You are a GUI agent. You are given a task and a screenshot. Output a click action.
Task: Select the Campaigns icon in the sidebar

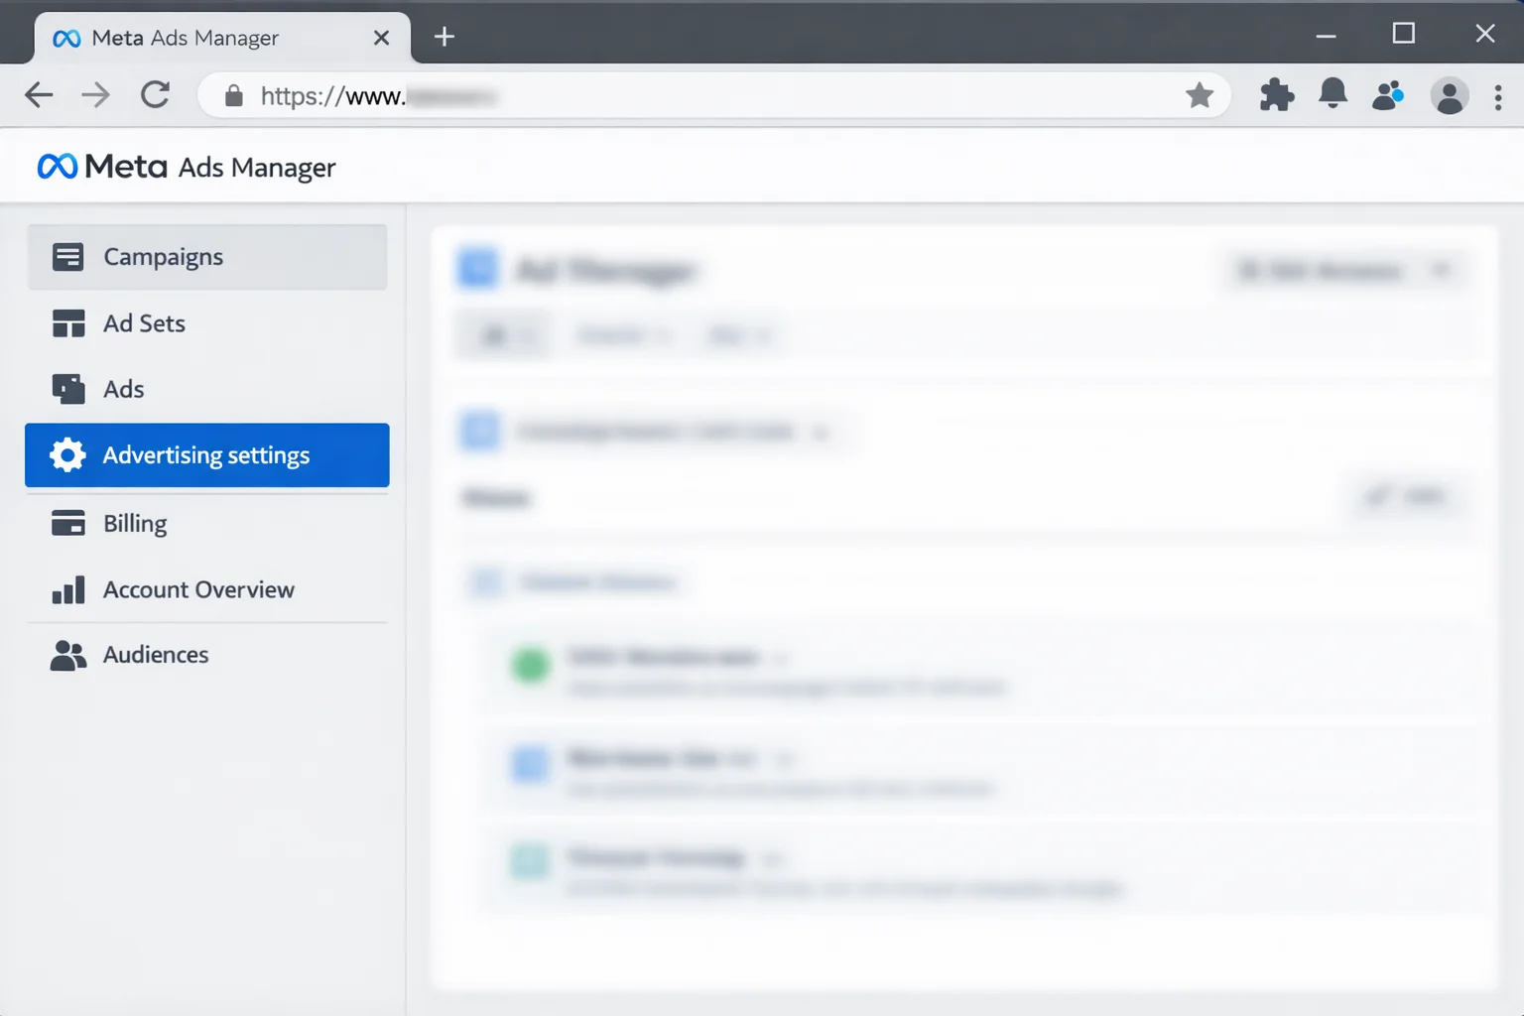click(x=66, y=256)
